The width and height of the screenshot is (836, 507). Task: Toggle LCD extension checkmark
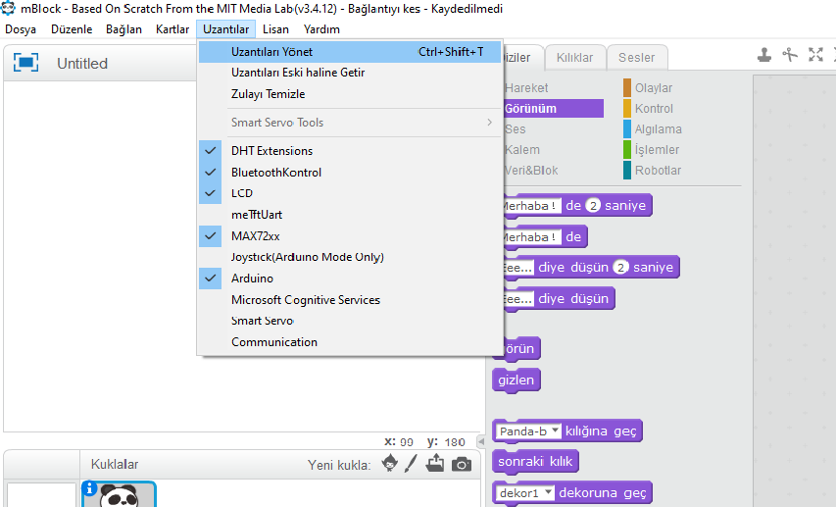tap(210, 193)
